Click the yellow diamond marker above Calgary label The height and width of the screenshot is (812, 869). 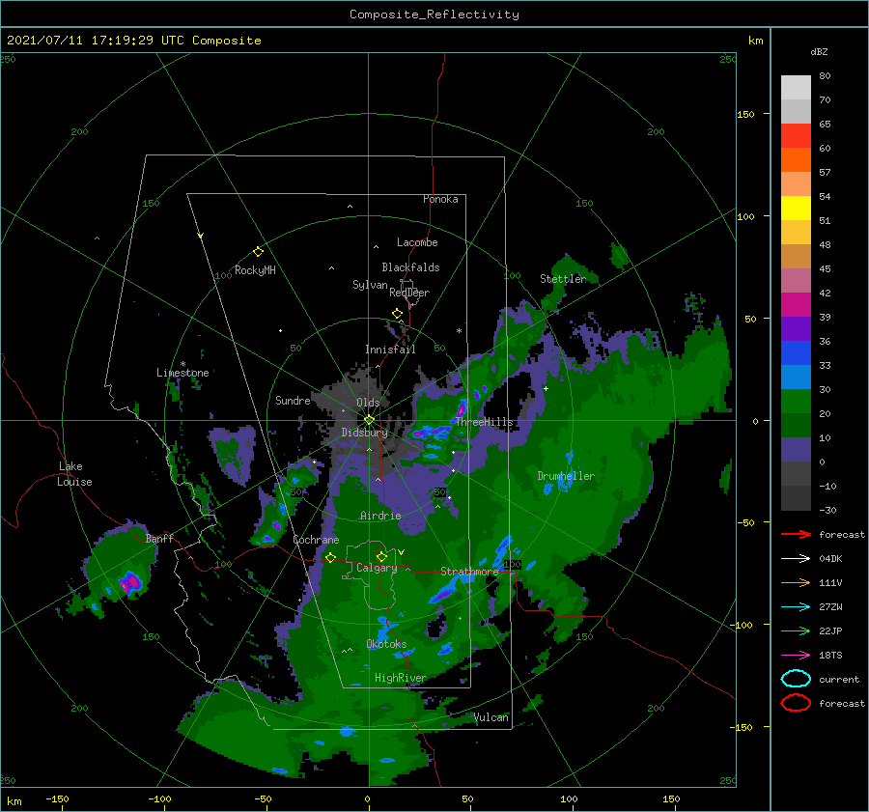coord(381,556)
